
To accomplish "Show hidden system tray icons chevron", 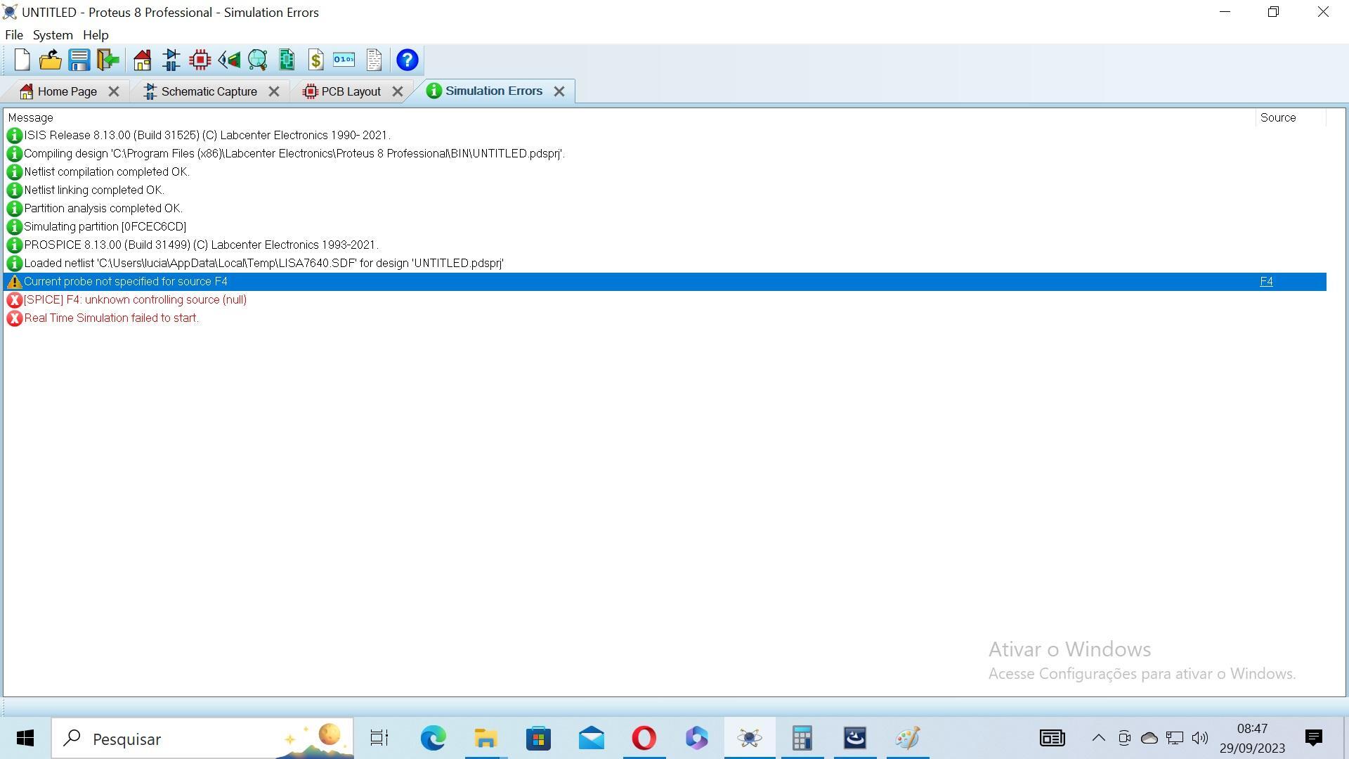I will (1098, 738).
